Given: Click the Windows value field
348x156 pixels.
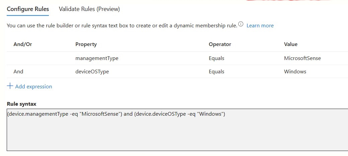Looking at the screenshot, I should click(295, 71).
